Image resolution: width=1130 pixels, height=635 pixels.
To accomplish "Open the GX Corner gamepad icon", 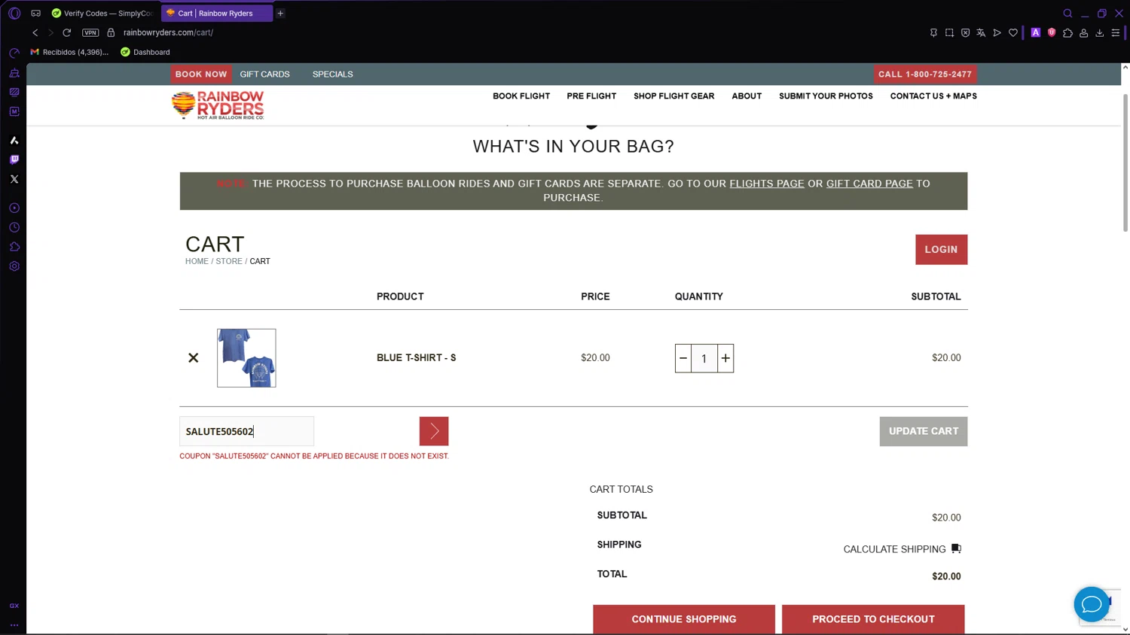I will [x=35, y=14].
